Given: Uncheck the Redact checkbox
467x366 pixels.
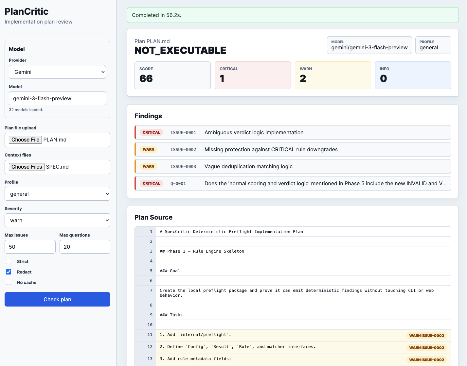Looking at the screenshot, I should pyautogui.click(x=9, y=272).
